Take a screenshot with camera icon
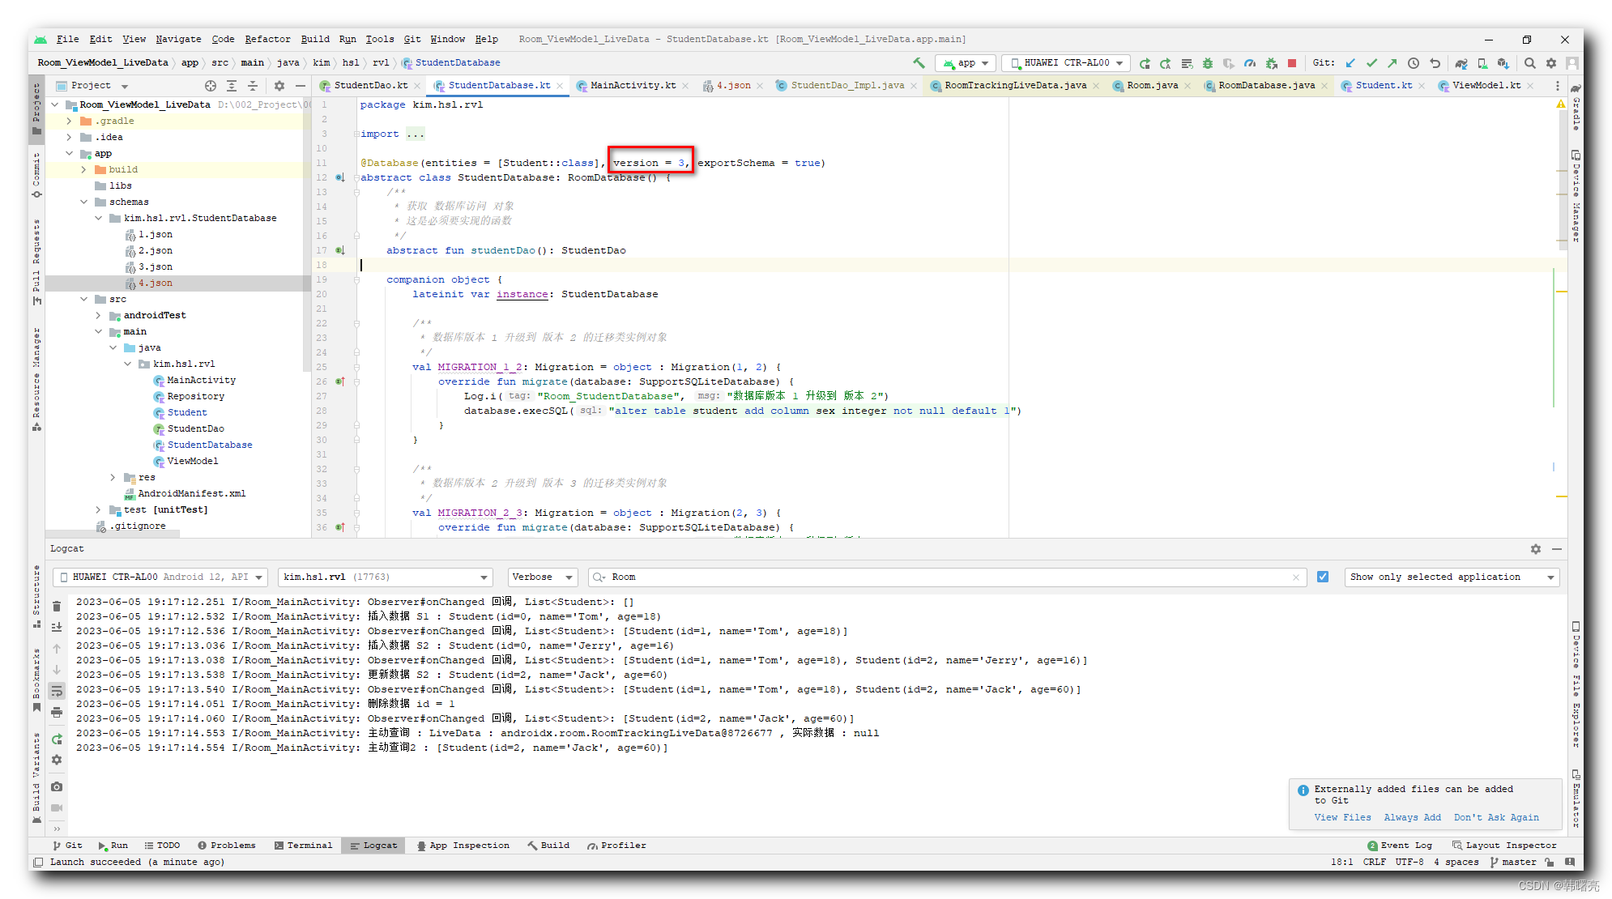 pyautogui.click(x=57, y=786)
